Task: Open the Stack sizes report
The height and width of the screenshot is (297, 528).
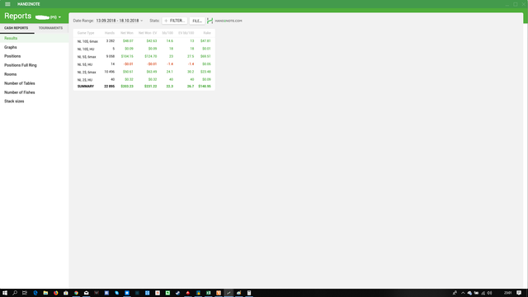Action: tap(35, 101)
